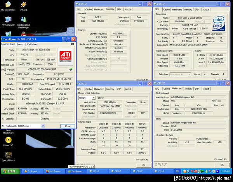
Task: Click the greyed Processor #1 selection dropdown
Action: [x=180, y=74]
